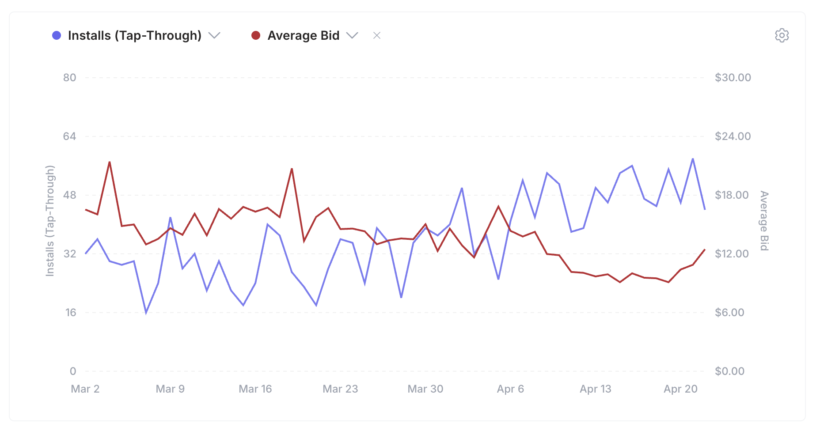Image resolution: width=820 pixels, height=431 pixels.
Task: Select the Average Bid legend label
Action: (303, 35)
